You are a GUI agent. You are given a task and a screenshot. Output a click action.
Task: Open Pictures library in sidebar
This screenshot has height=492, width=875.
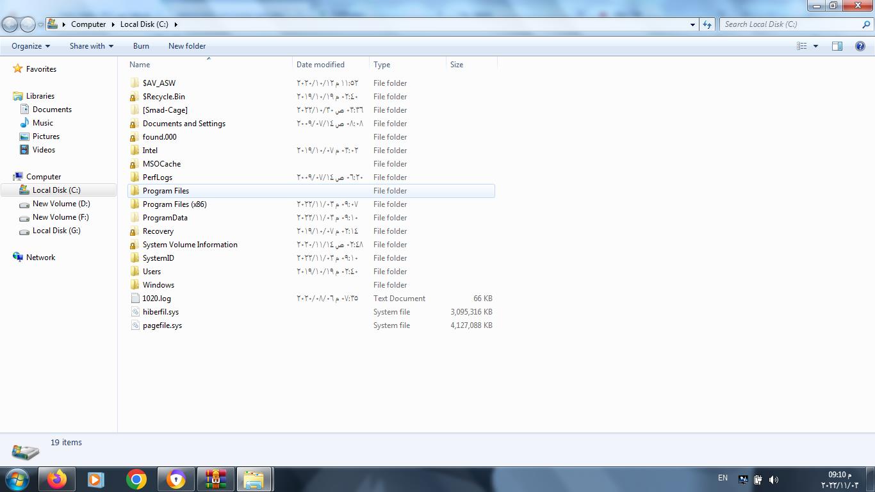click(x=46, y=136)
